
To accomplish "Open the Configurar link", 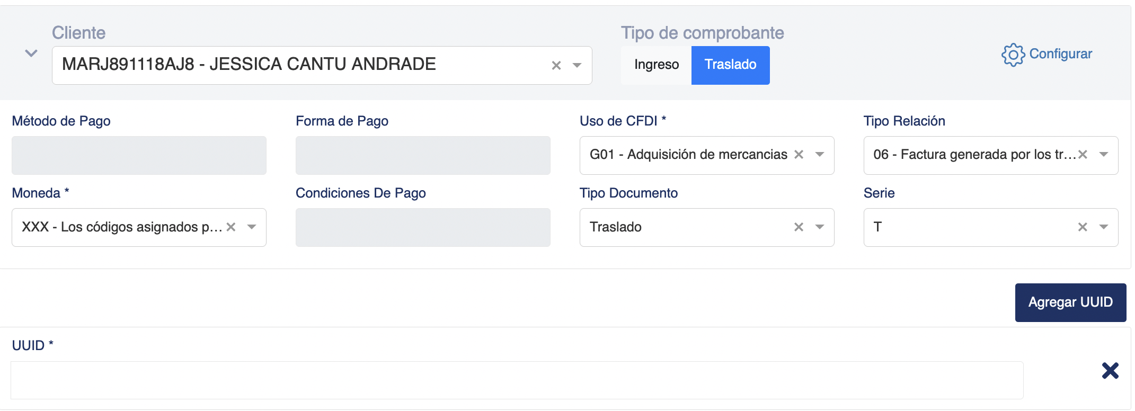I will tap(1060, 54).
